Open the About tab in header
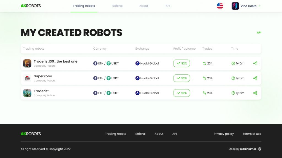The width and height of the screenshot is (282, 158). coord(143,6)
